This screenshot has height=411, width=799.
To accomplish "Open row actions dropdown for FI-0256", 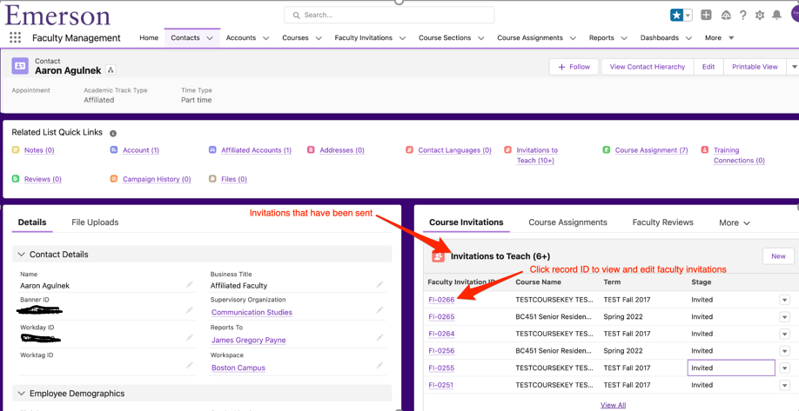I will 784,351.
